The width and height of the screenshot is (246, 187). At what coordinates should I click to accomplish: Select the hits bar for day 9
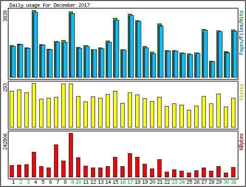click(72, 44)
